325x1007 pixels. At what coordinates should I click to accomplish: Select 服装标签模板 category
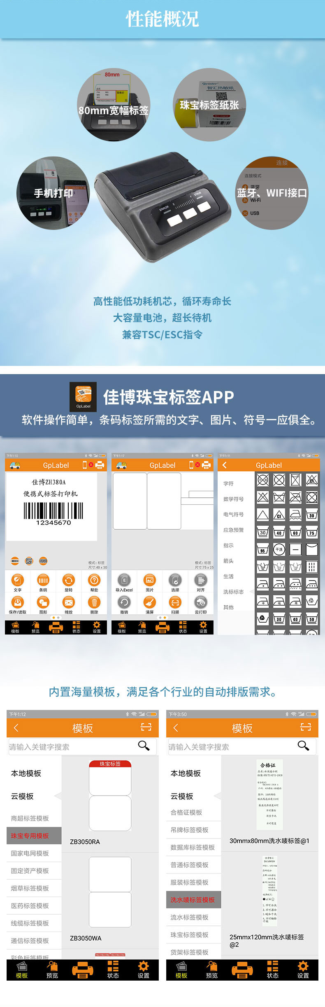pos(193,882)
